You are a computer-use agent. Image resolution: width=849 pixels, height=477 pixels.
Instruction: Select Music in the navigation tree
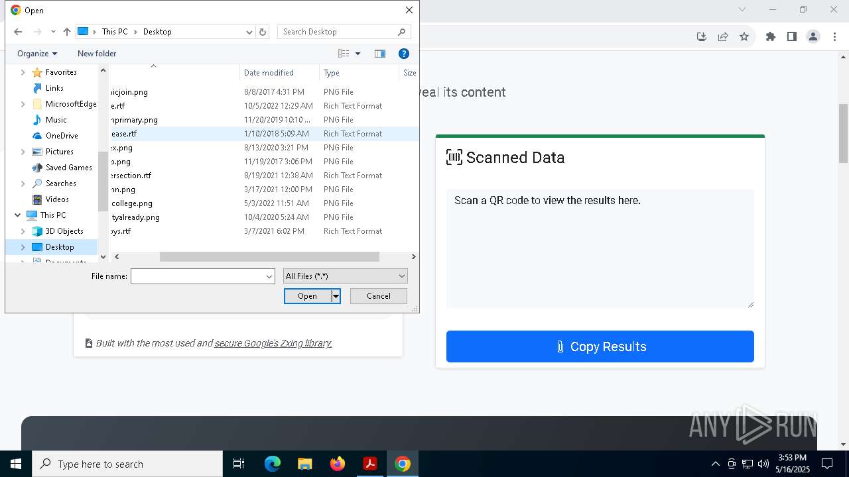(x=56, y=120)
